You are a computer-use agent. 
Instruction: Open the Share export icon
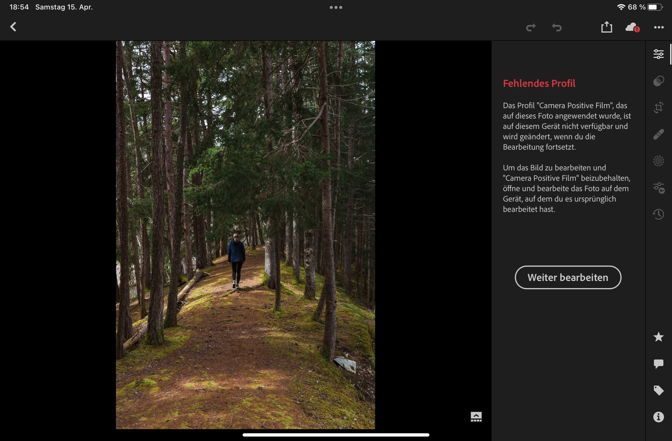tap(606, 27)
